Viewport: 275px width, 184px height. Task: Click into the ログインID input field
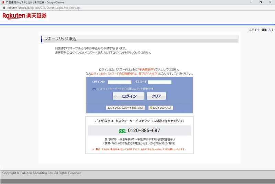coord(119,82)
